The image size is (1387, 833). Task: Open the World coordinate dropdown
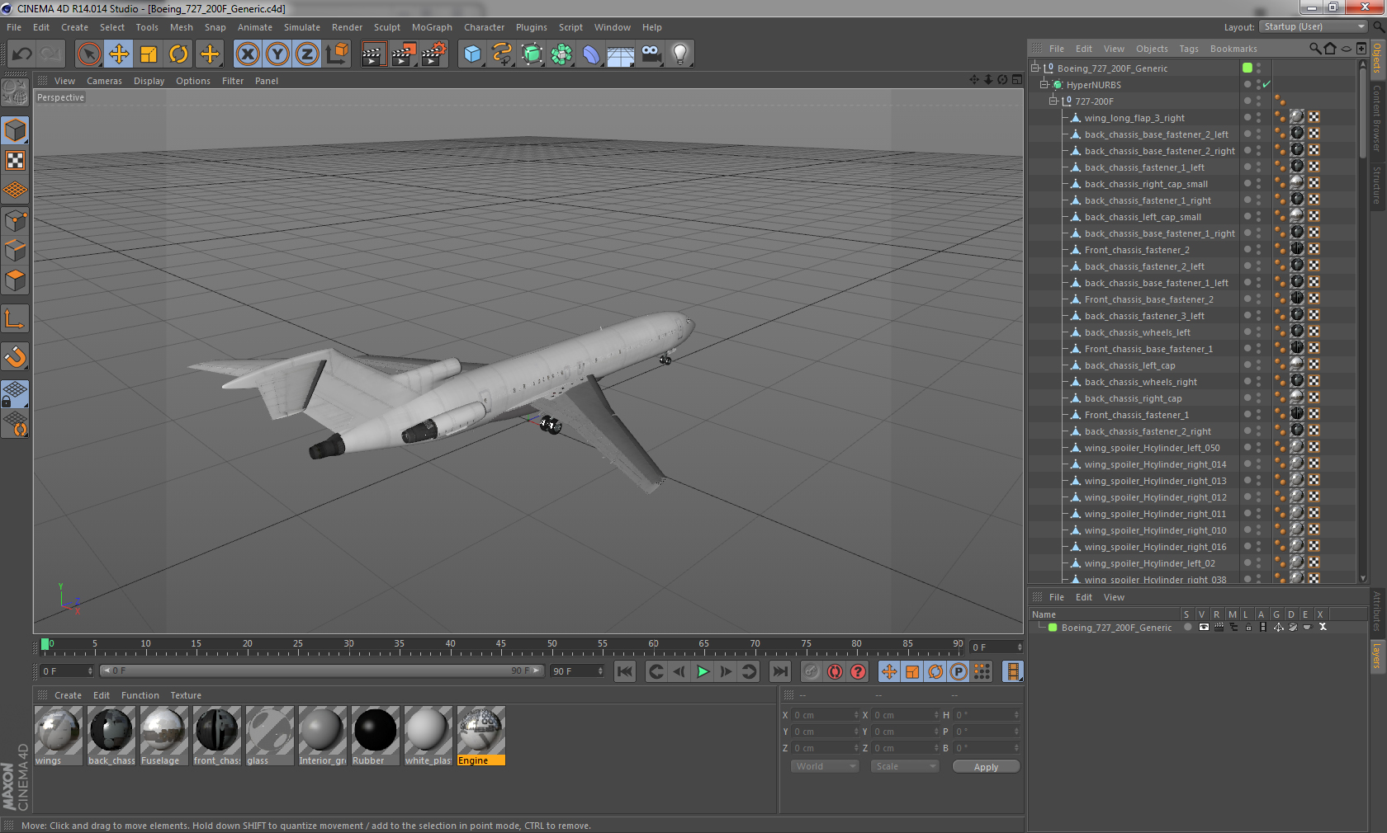(x=825, y=766)
